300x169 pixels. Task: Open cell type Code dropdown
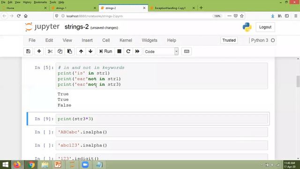(161, 51)
